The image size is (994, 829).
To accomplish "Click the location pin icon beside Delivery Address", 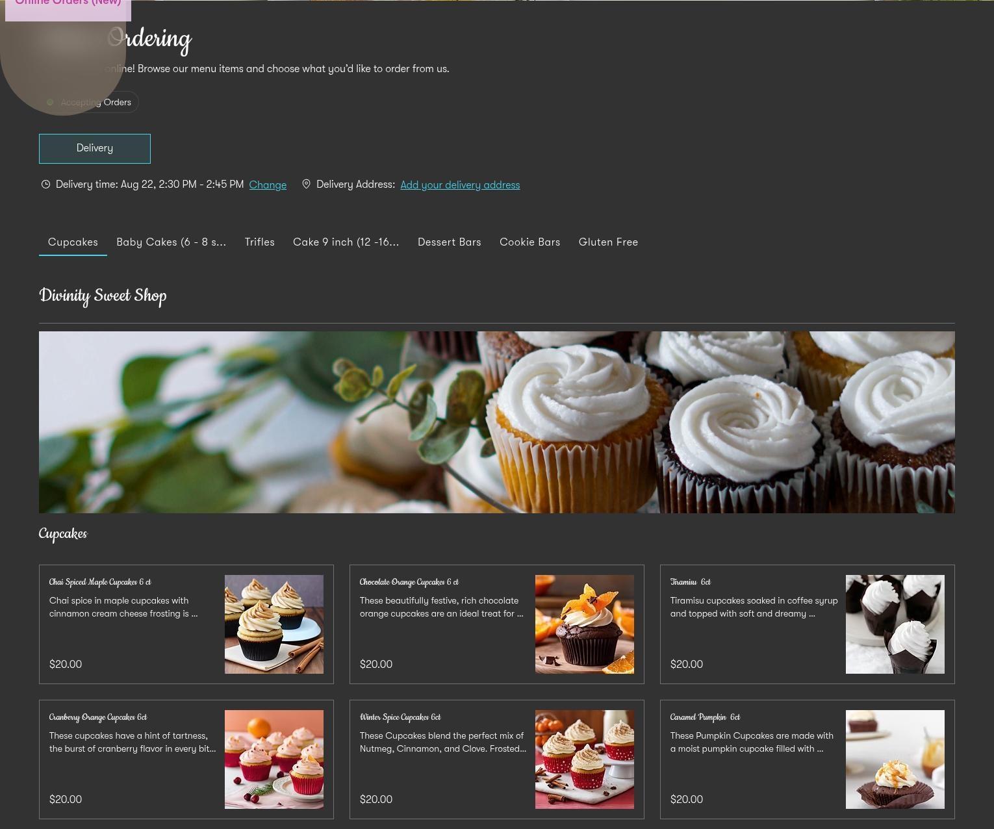I will 306,185.
